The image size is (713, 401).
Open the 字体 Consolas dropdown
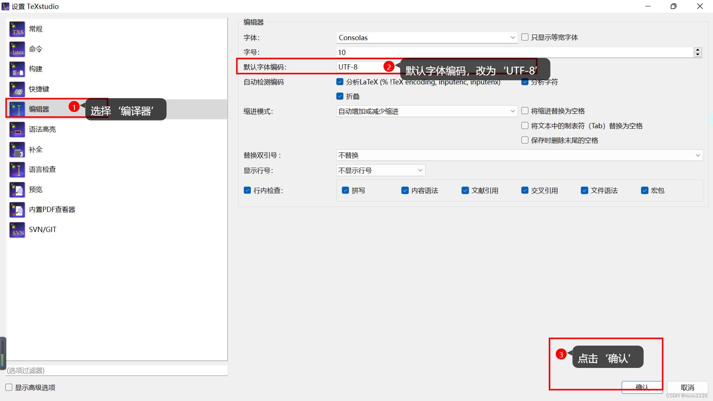pos(427,38)
